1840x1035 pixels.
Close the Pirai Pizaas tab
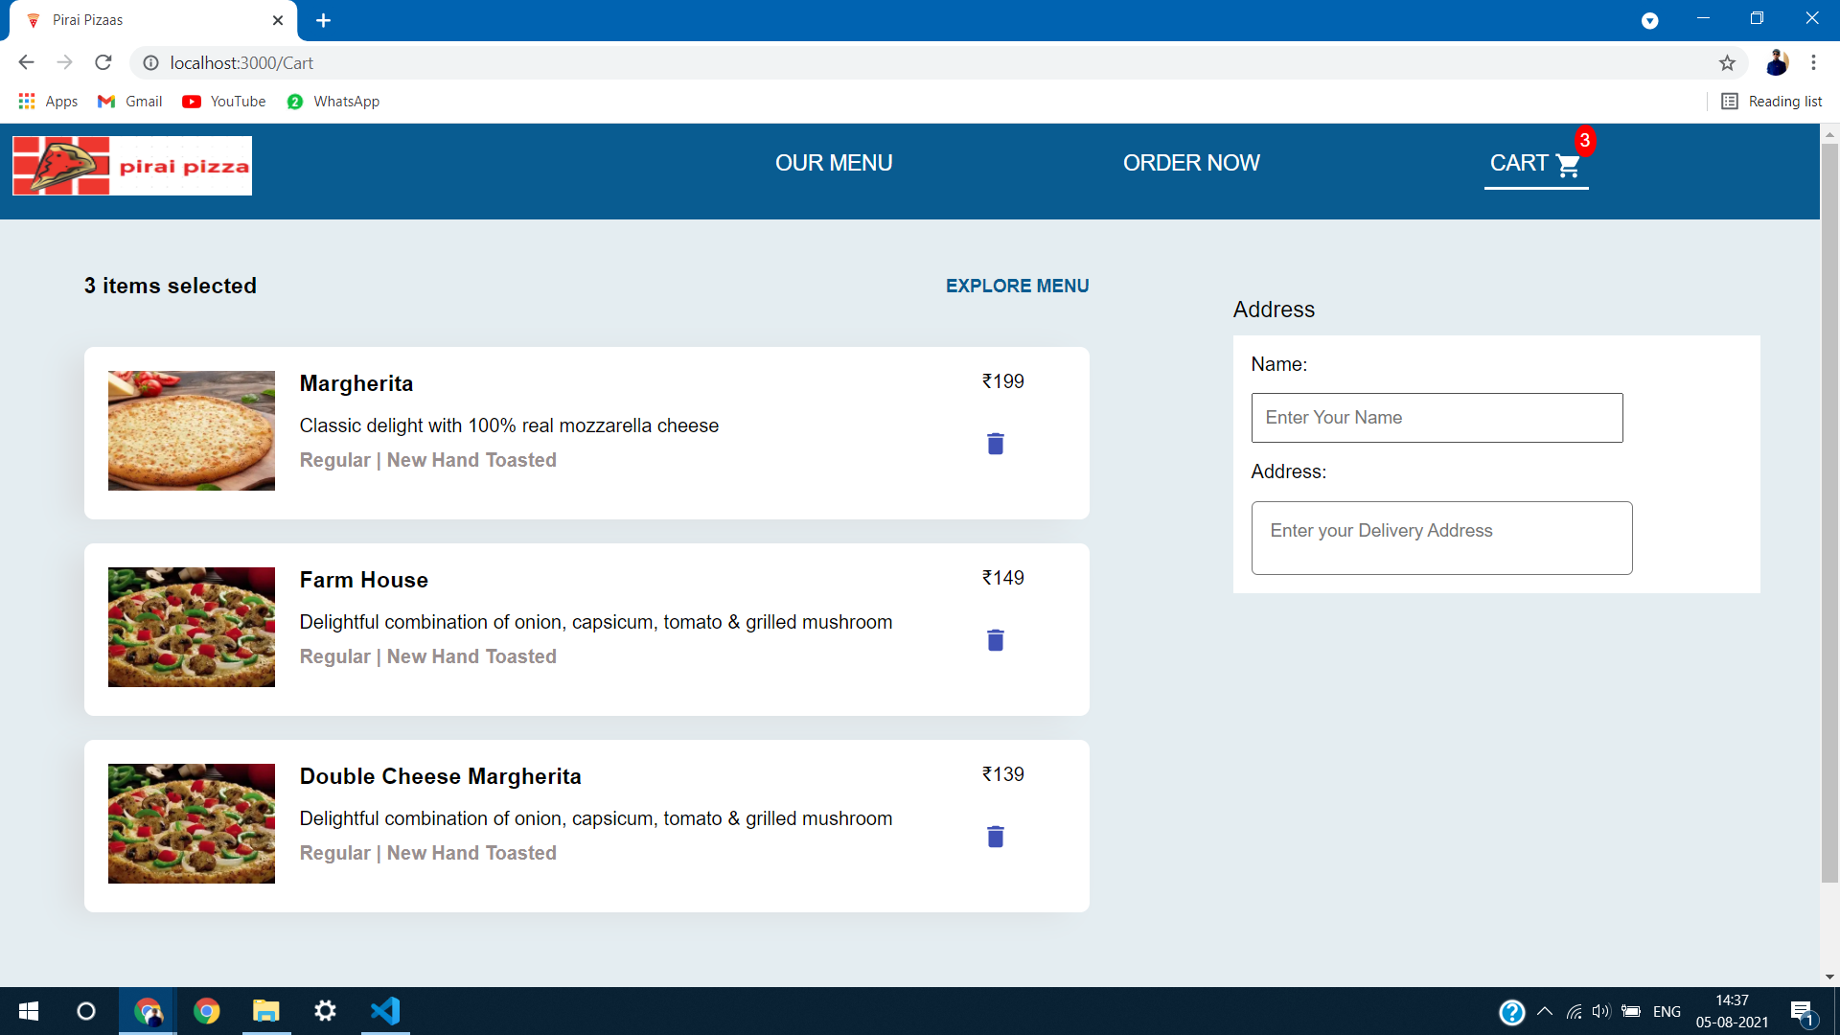[x=278, y=20]
